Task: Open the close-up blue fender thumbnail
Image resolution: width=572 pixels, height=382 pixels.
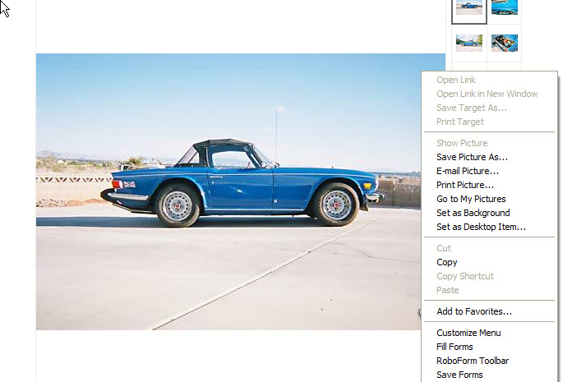Action: click(505, 7)
